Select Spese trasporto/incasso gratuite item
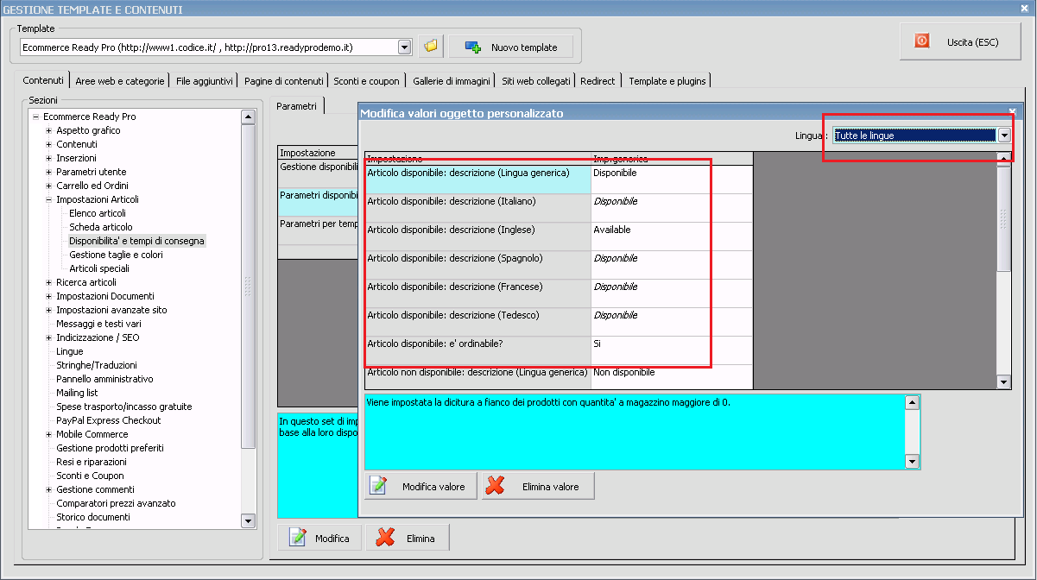The image size is (1037, 580). point(124,407)
